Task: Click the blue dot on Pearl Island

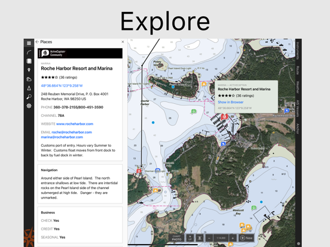Action: coord(173,87)
